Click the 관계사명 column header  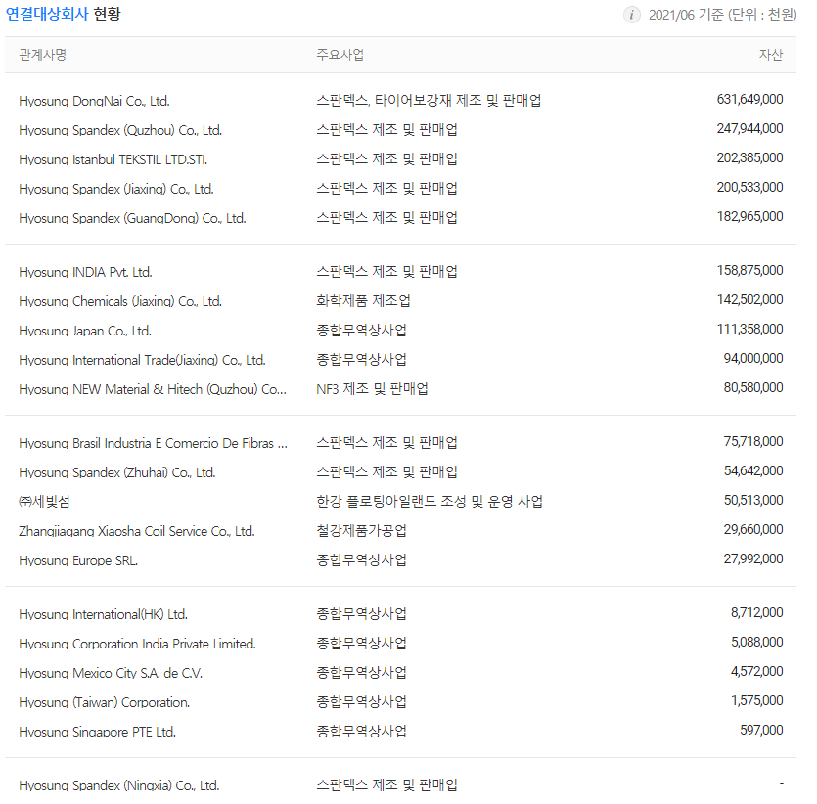tap(42, 55)
